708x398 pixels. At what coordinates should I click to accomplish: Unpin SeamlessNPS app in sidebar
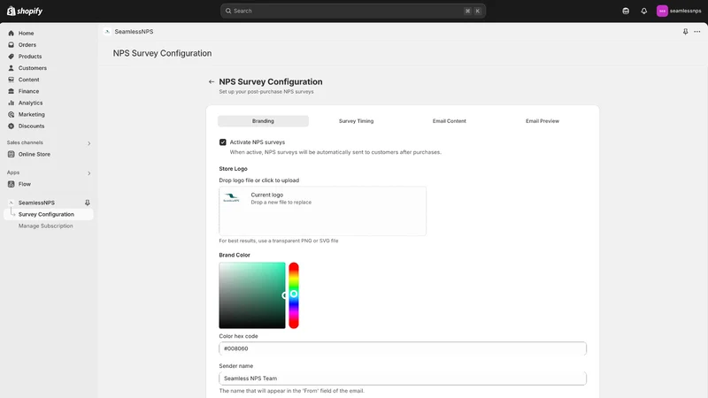[x=87, y=203]
